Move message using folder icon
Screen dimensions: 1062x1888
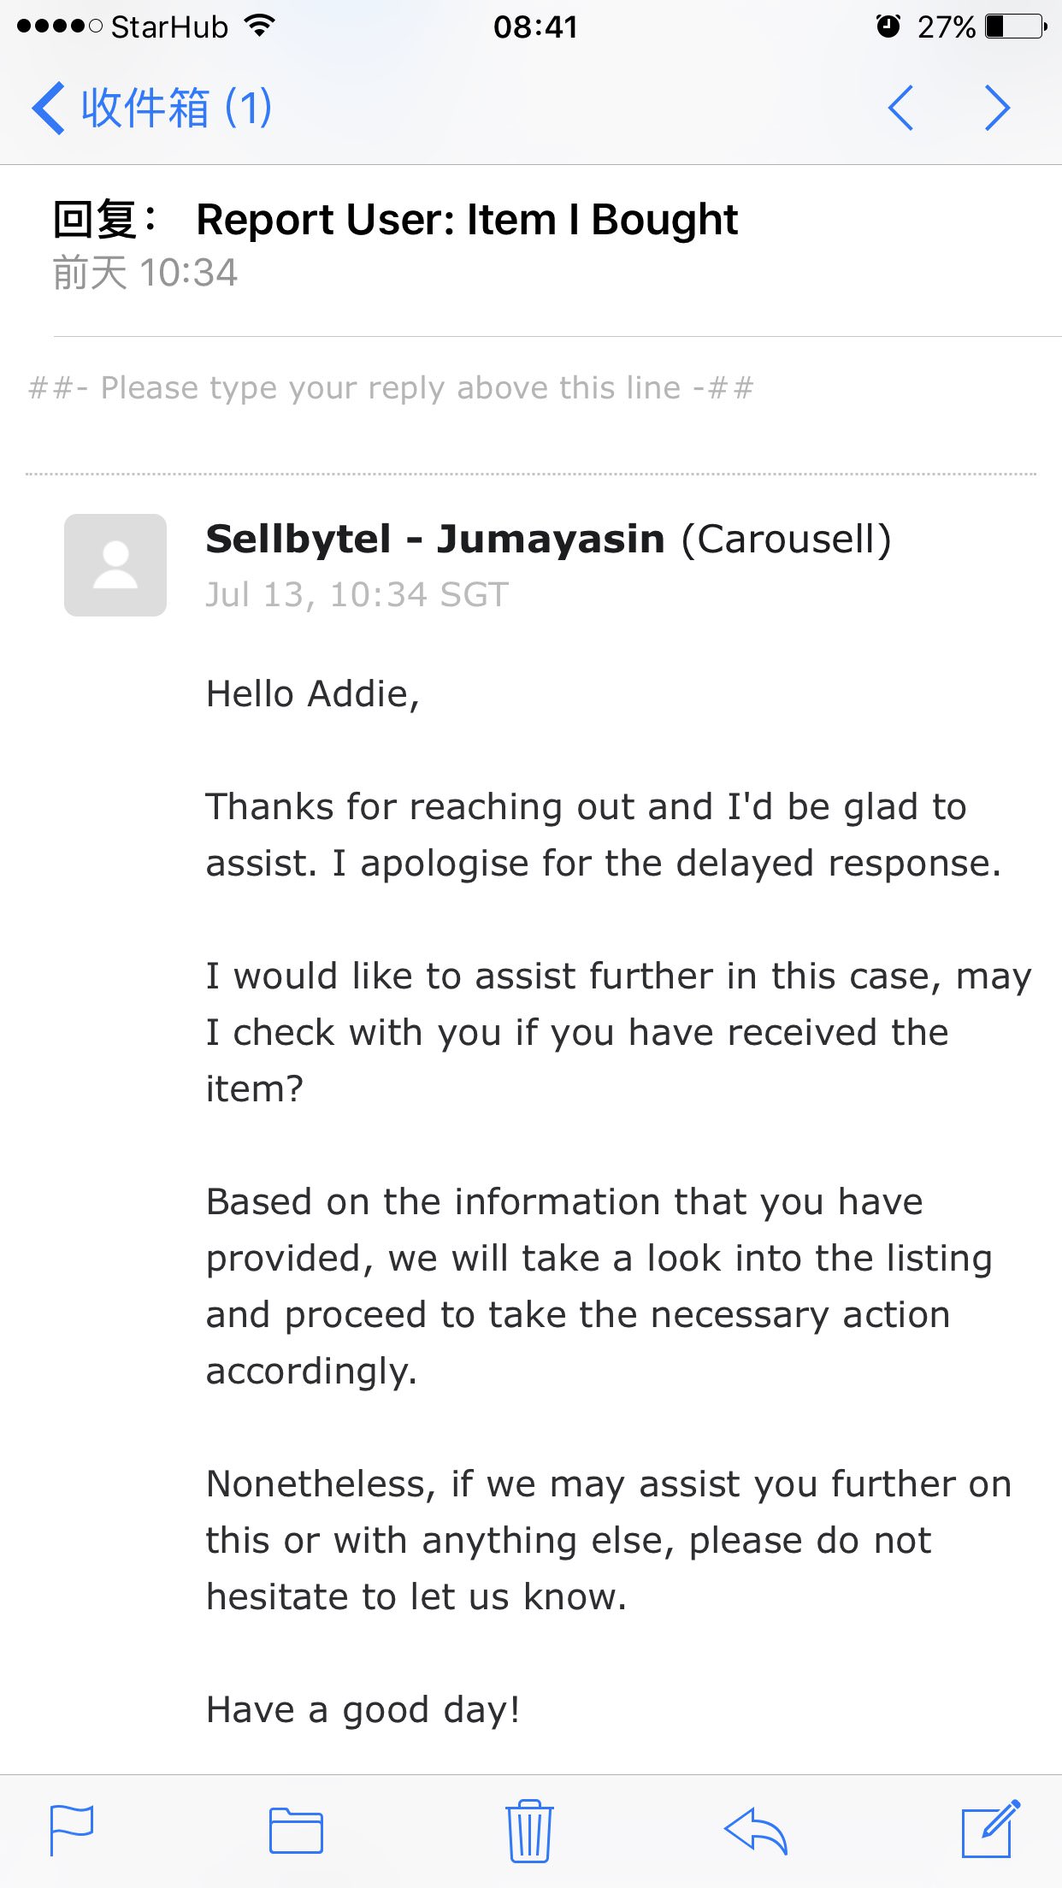296,1831
